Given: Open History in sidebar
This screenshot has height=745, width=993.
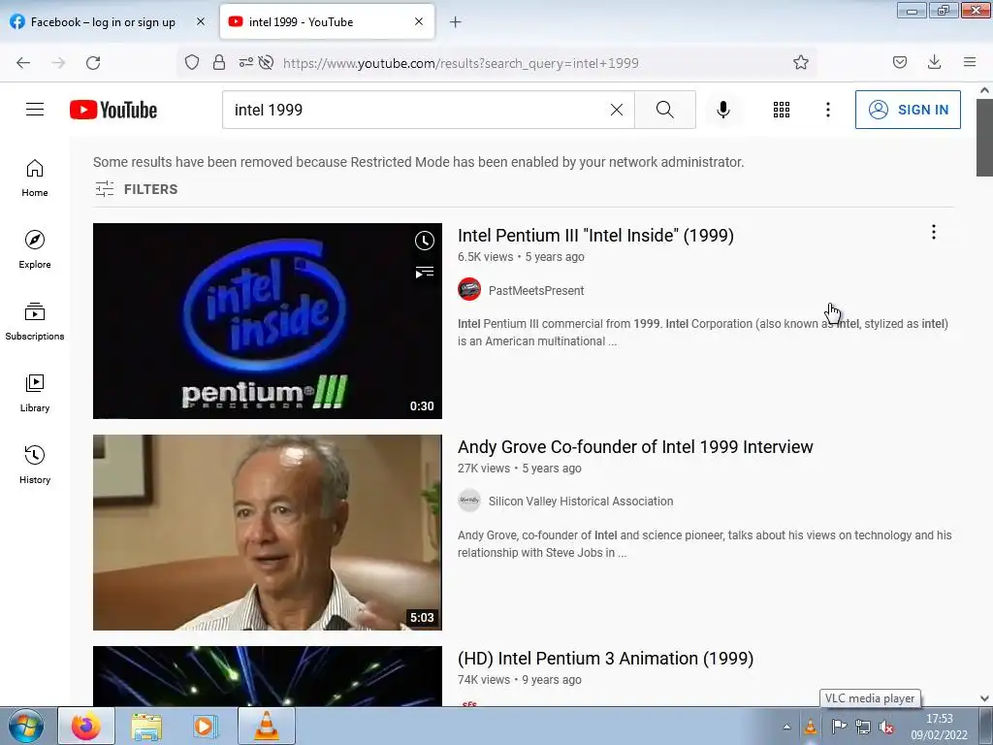Looking at the screenshot, I should coord(35,465).
